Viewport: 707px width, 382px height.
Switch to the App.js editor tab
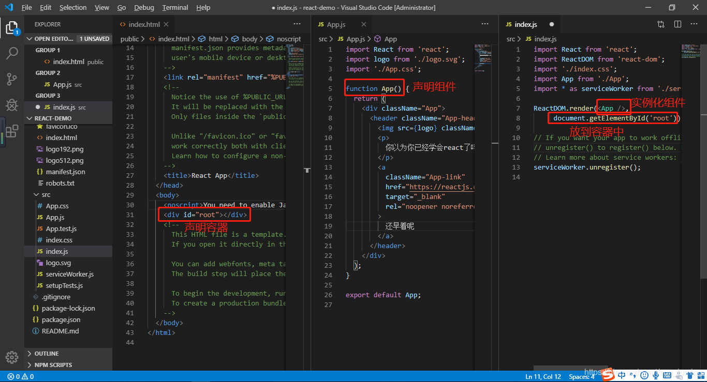click(x=341, y=24)
